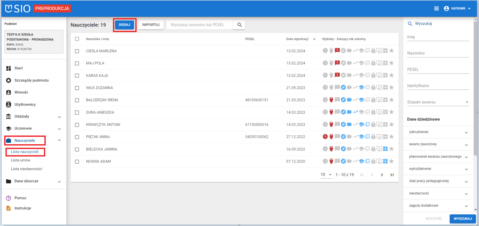Click the magnifier search icon button
The width and height of the screenshot is (479, 226).
pyautogui.click(x=239, y=25)
